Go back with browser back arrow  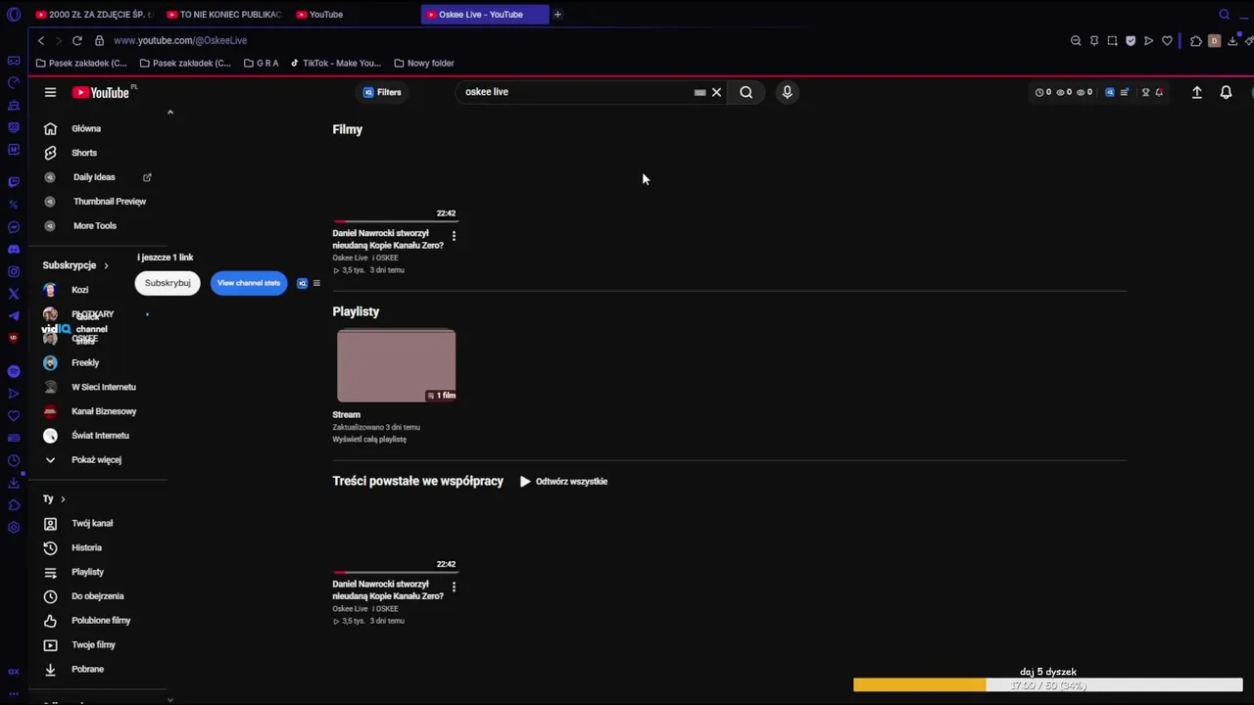[x=40, y=40]
